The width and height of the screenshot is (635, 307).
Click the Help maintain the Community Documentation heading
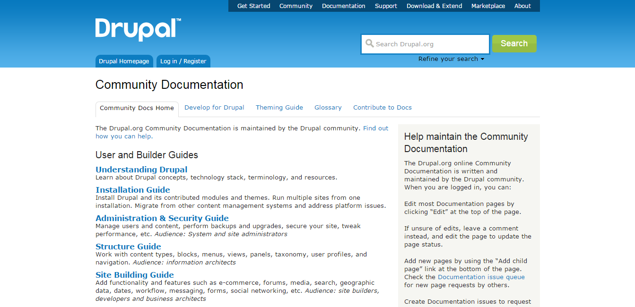tap(466, 143)
